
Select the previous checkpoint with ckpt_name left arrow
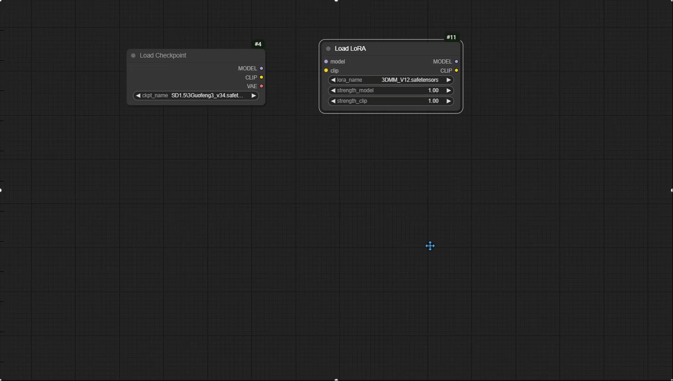pyautogui.click(x=138, y=96)
